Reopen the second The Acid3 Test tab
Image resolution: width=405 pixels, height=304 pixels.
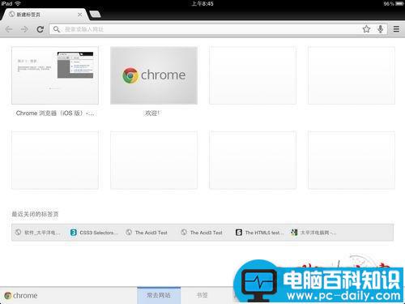202,233
